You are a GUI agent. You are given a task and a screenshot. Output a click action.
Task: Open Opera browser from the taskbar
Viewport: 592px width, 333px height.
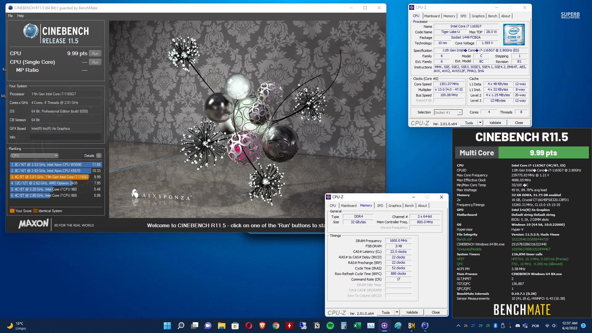(x=249, y=326)
